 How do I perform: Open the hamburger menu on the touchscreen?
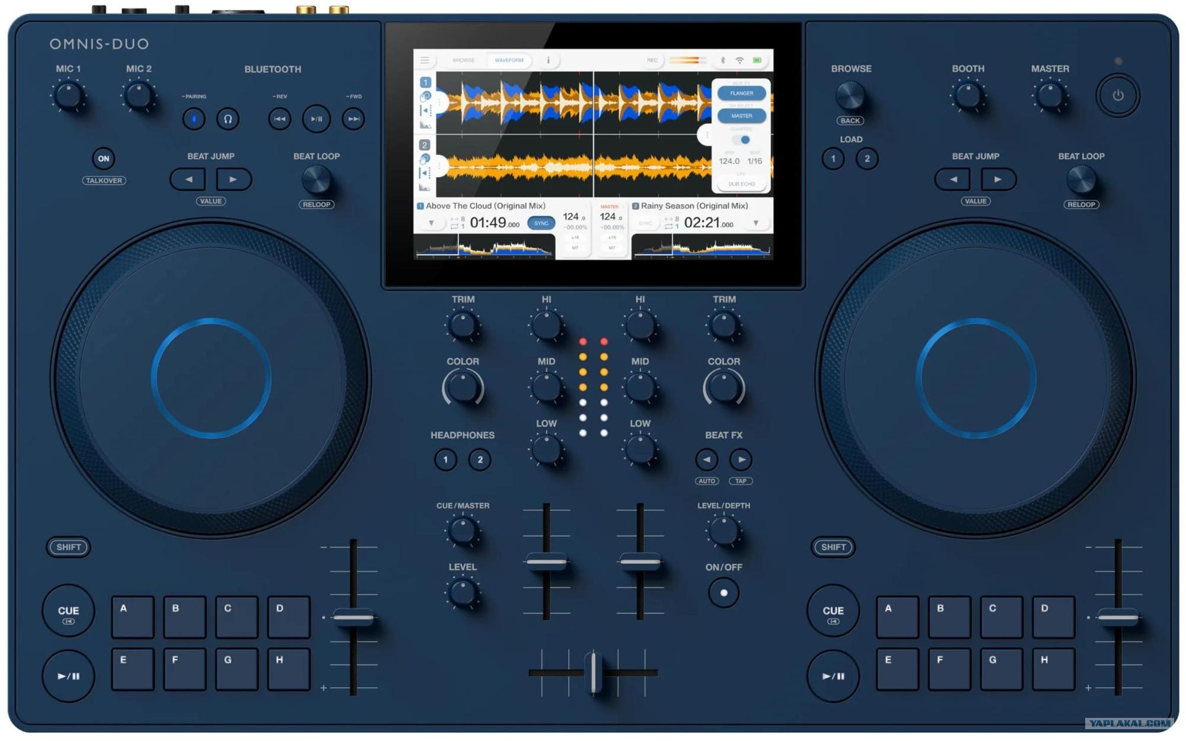click(x=425, y=60)
